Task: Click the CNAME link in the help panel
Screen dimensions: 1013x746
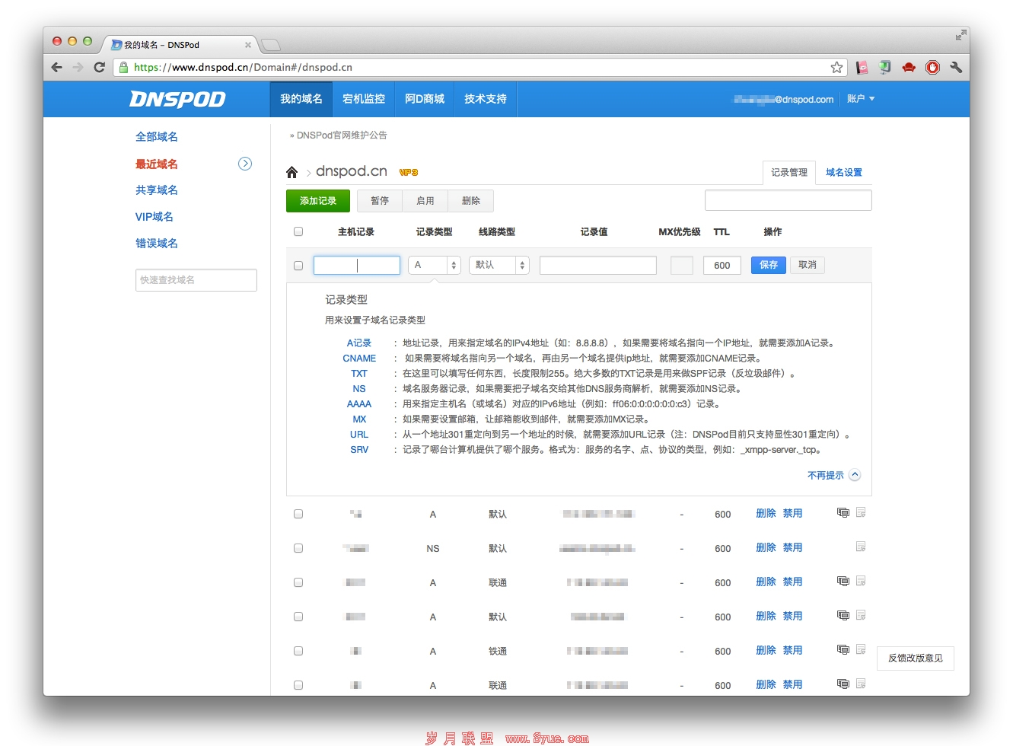Action: click(x=359, y=359)
